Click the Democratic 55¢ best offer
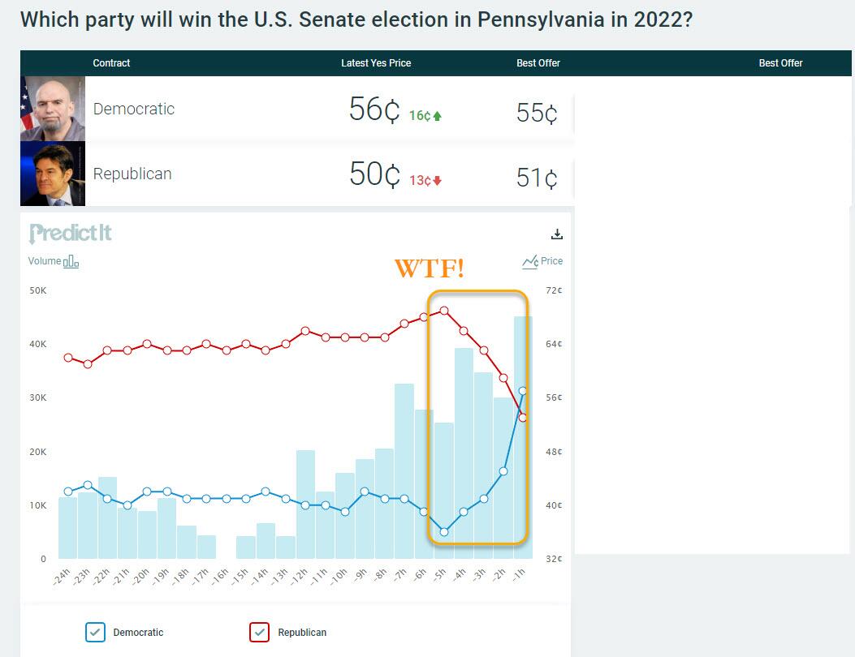855x657 pixels. (537, 113)
